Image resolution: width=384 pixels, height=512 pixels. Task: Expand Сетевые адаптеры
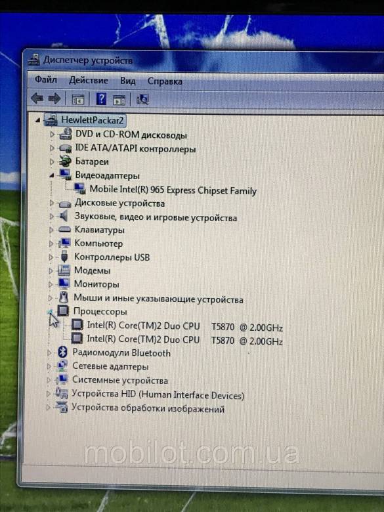tap(49, 366)
